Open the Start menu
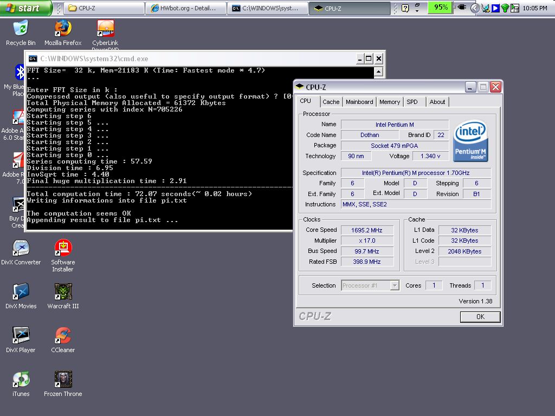This screenshot has height=416, width=555. point(25,8)
